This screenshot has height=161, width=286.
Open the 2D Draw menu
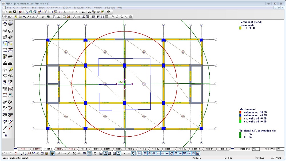click(x=67, y=8)
